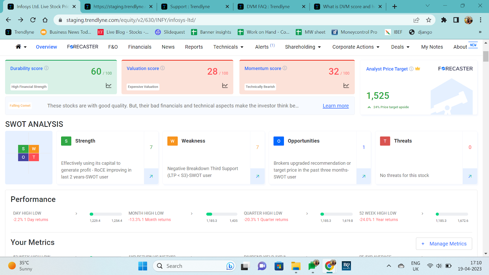Open Chrome side panel icon
Image resolution: width=489 pixels, height=275 pixels.
tap(456, 20)
